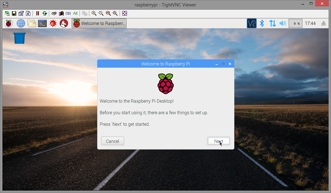Open volume speaker control
The height and width of the screenshot is (193, 331).
tap(283, 24)
